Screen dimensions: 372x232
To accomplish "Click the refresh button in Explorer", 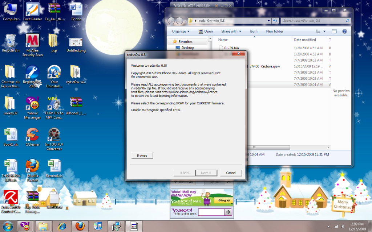I will click(x=275, y=21).
